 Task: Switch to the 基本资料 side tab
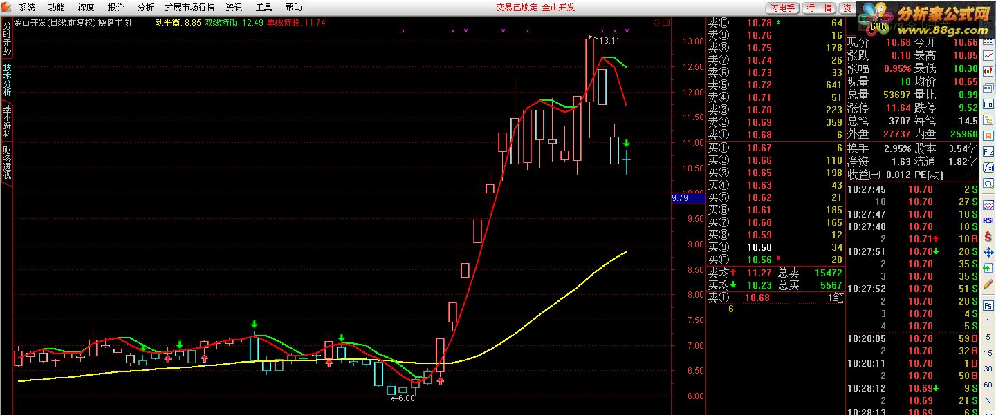click(x=7, y=121)
